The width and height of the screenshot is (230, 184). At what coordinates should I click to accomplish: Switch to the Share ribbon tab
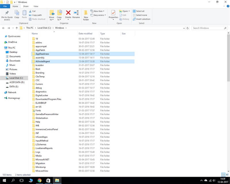(26, 6)
